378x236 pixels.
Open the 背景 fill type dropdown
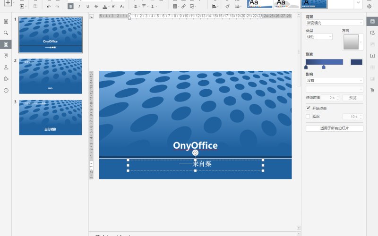tap(335, 23)
